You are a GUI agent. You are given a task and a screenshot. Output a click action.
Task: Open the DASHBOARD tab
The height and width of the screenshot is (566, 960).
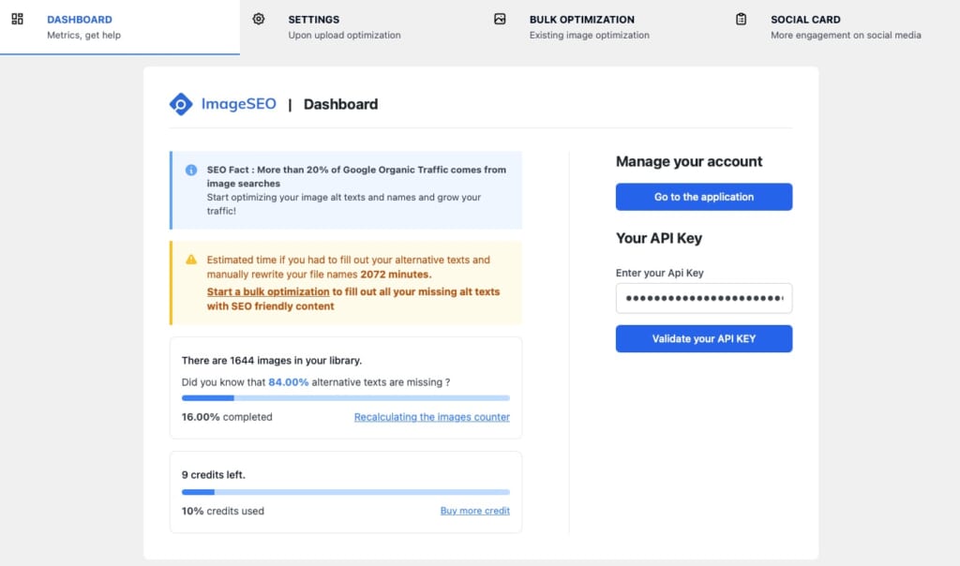point(120,27)
